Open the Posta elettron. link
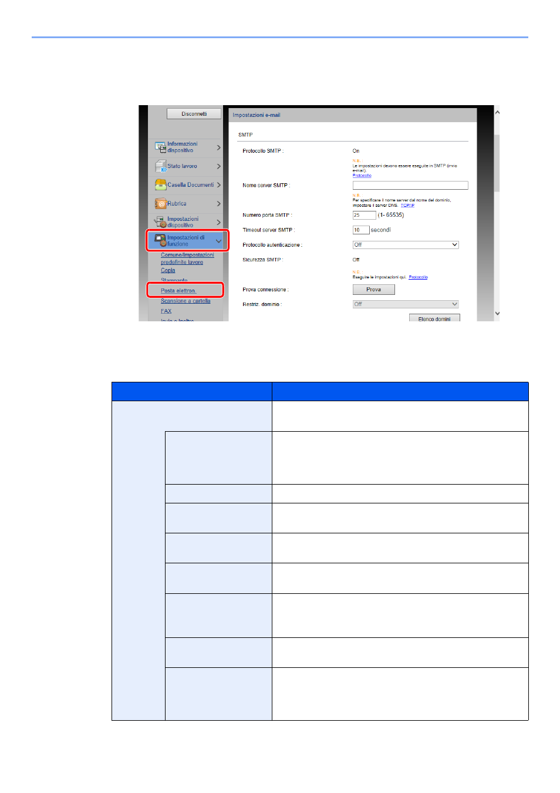This screenshot has width=560, height=793. (178, 290)
